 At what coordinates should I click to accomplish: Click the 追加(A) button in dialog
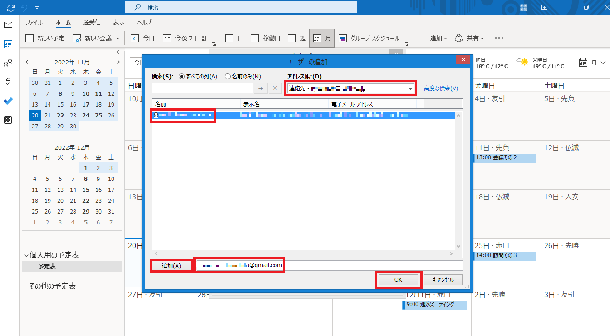point(172,266)
